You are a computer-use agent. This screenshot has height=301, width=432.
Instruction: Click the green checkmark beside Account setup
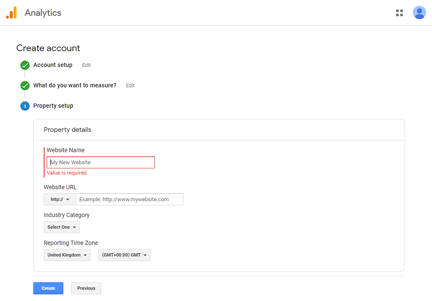point(25,65)
